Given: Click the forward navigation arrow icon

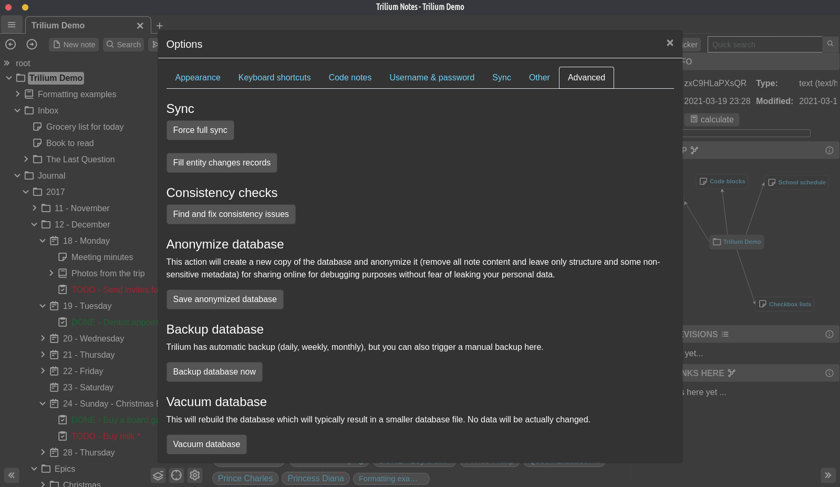Looking at the screenshot, I should point(32,45).
